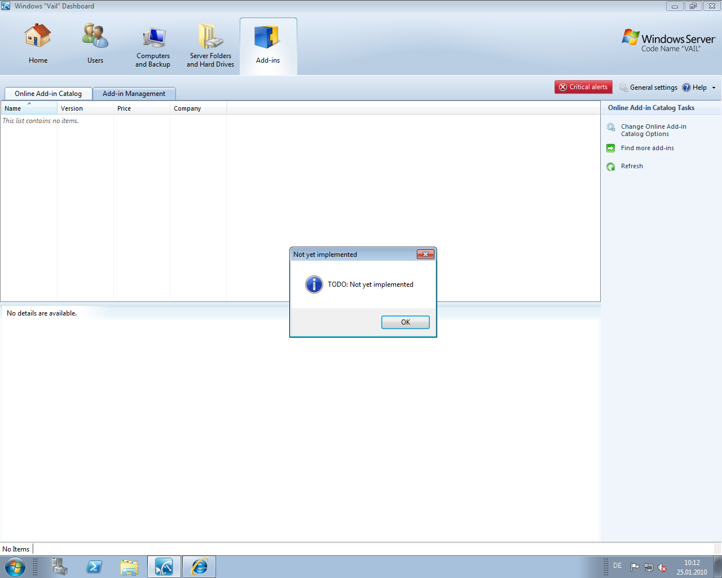Click 'No Items' in status bar

coord(16,549)
